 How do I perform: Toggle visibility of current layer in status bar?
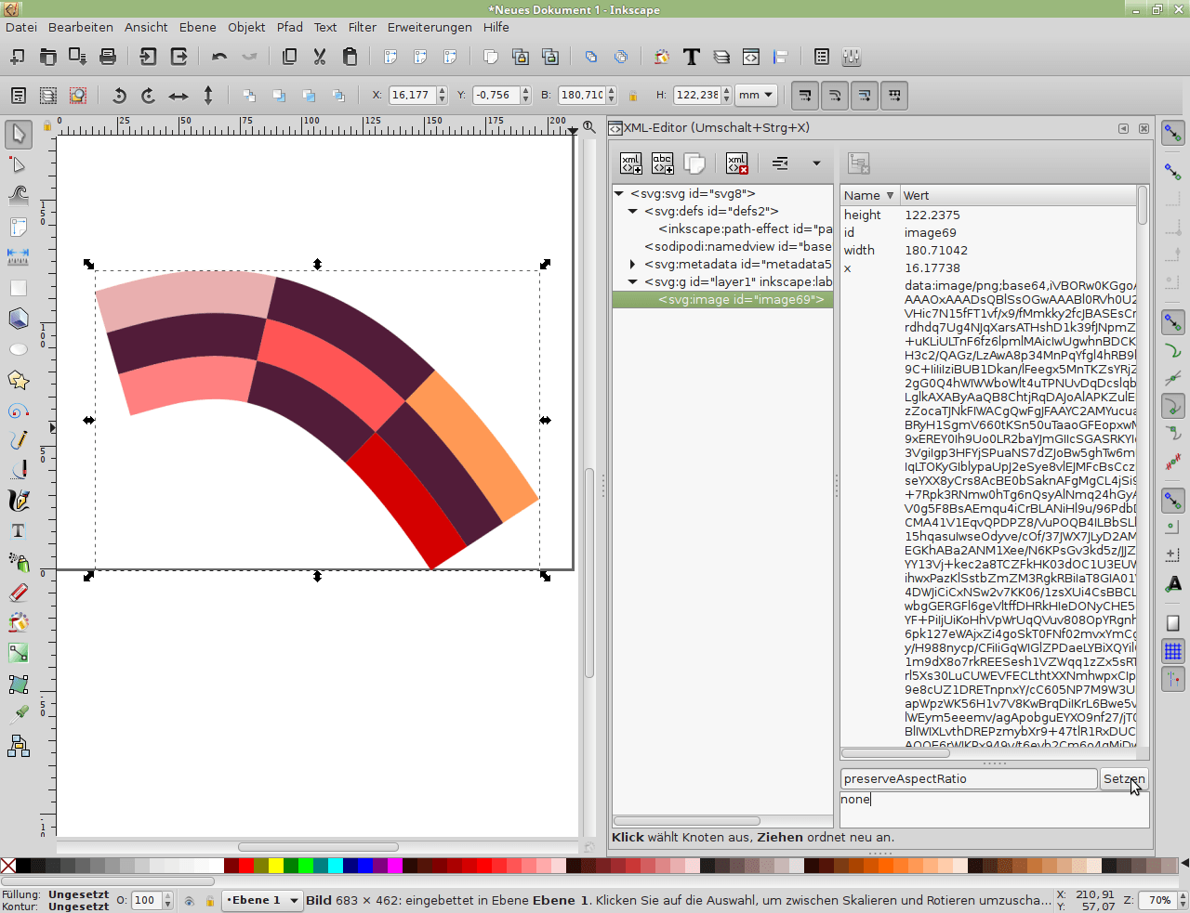click(x=189, y=901)
